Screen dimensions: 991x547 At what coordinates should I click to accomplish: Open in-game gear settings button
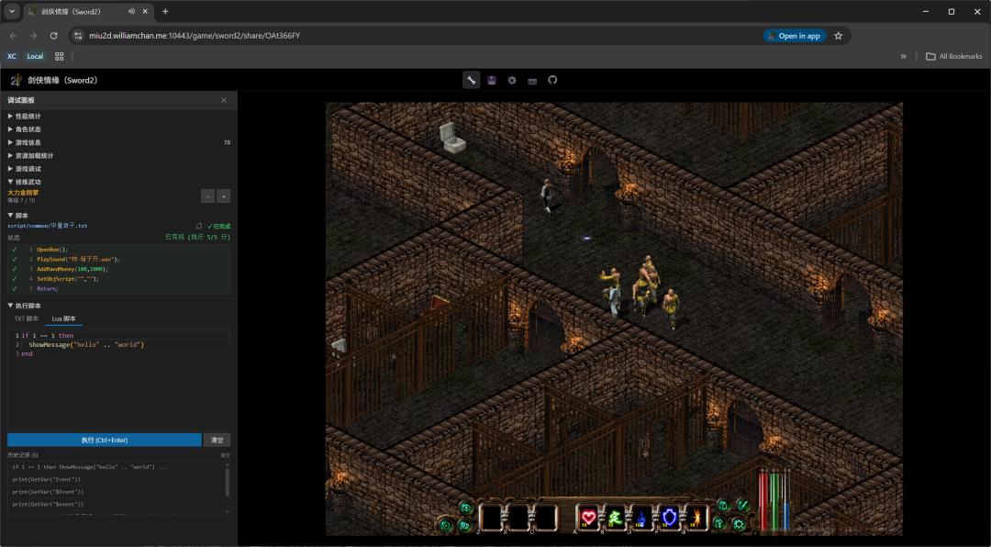pyautogui.click(x=739, y=524)
